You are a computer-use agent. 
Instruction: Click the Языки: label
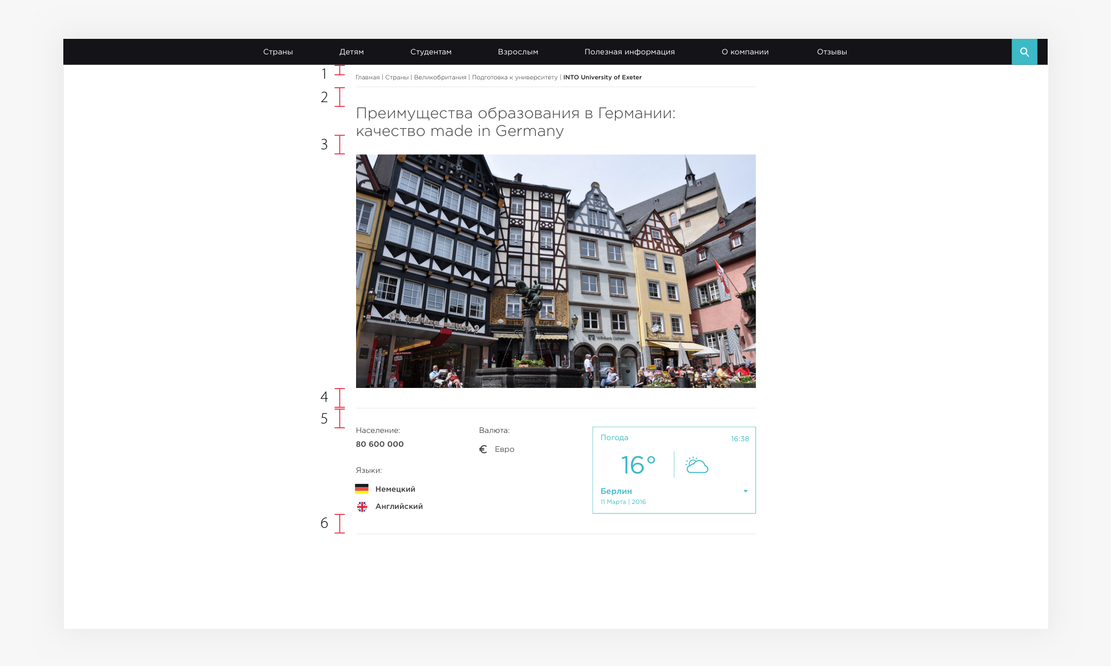[368, 470]
